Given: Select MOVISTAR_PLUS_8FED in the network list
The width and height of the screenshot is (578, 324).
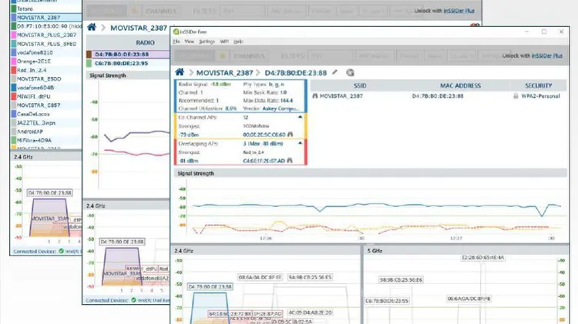Looking at the screenshot, I should tap(46, 44).
